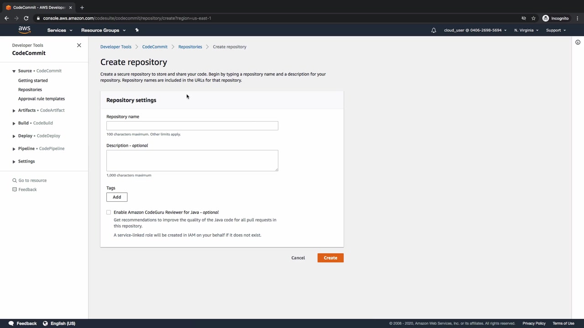
Task: Open the Chrome menu three-dot icon
Action: click(x=578, y=18)
